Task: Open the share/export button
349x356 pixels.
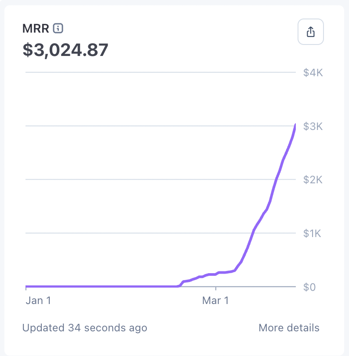Action: 310,32
